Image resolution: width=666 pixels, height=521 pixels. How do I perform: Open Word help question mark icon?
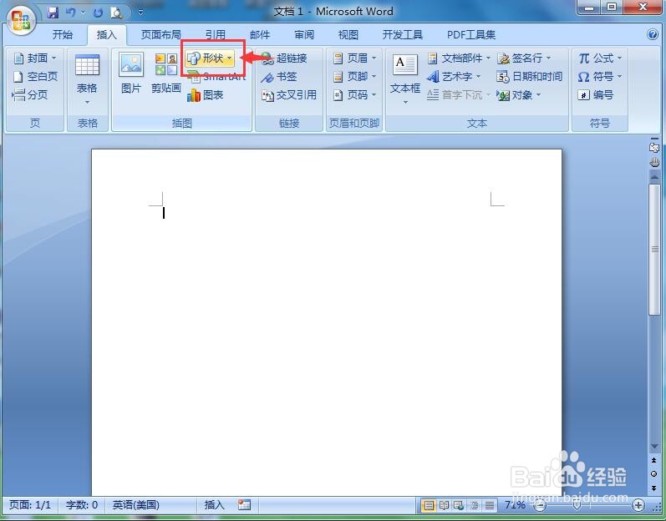click(653, 34)
